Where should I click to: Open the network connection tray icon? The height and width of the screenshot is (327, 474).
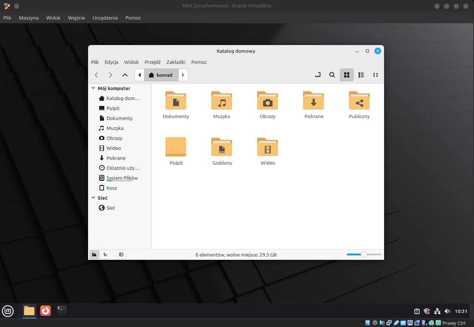[437, 311]
